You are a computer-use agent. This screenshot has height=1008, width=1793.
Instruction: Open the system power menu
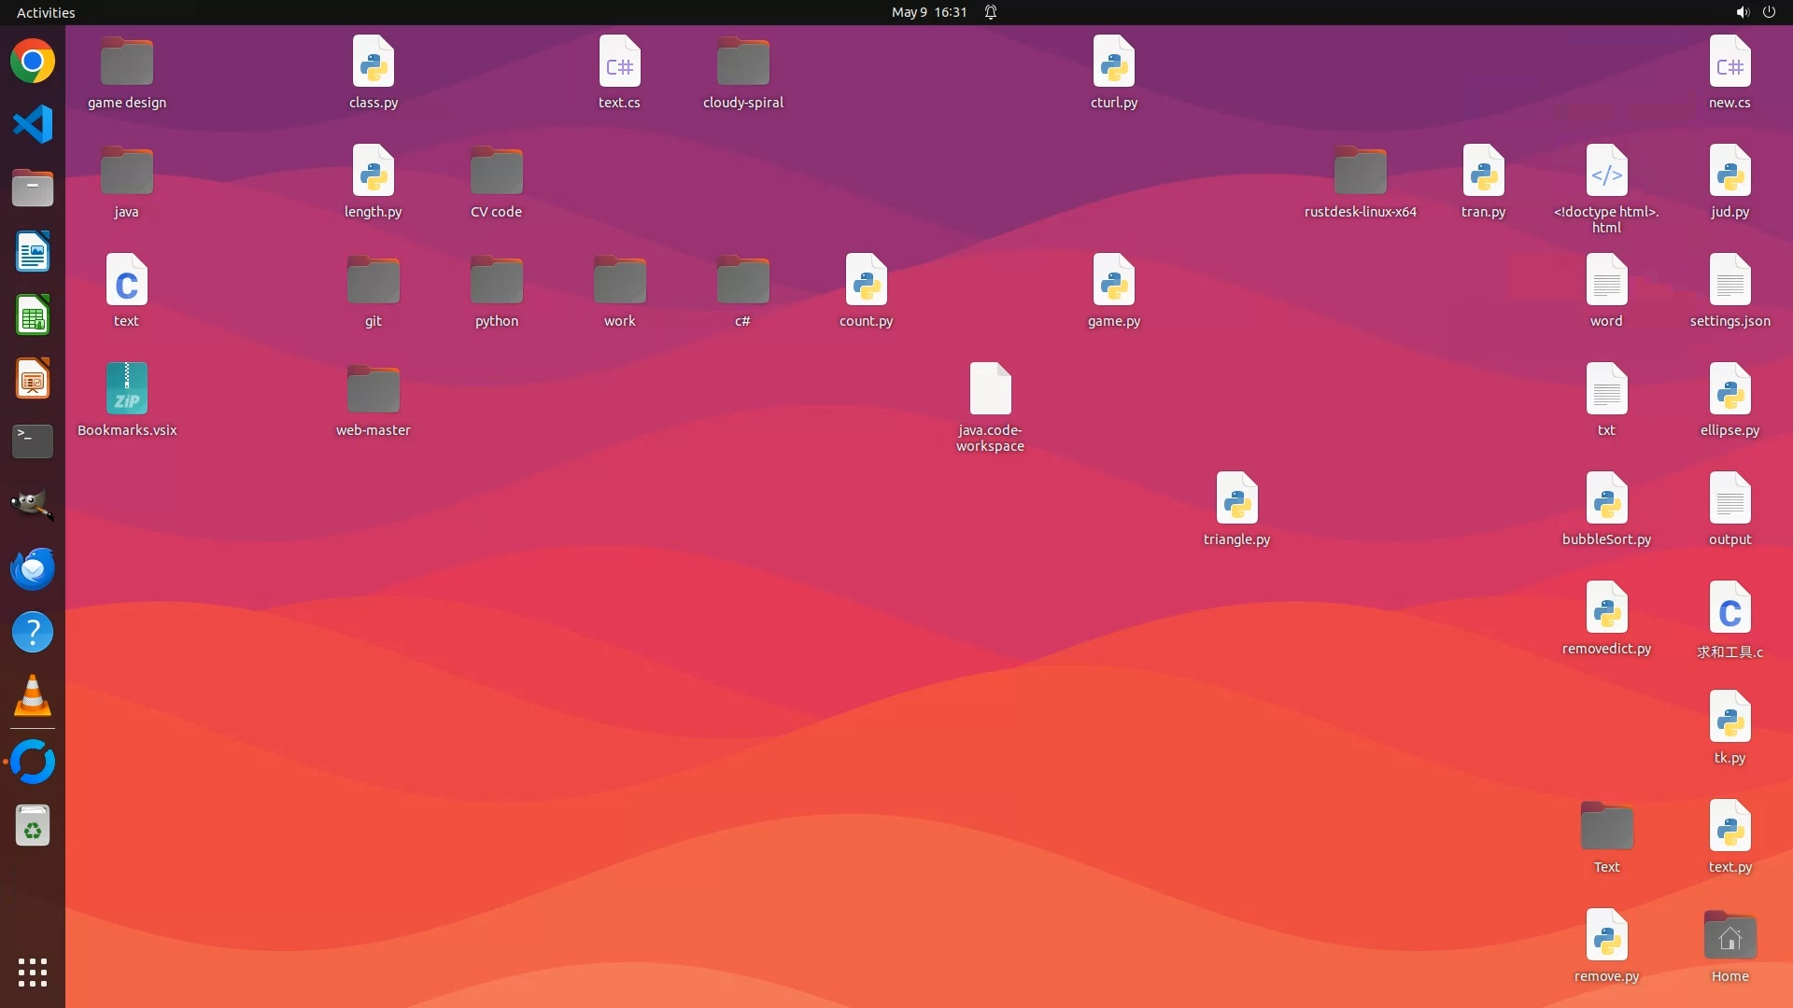click(1769, 12)
